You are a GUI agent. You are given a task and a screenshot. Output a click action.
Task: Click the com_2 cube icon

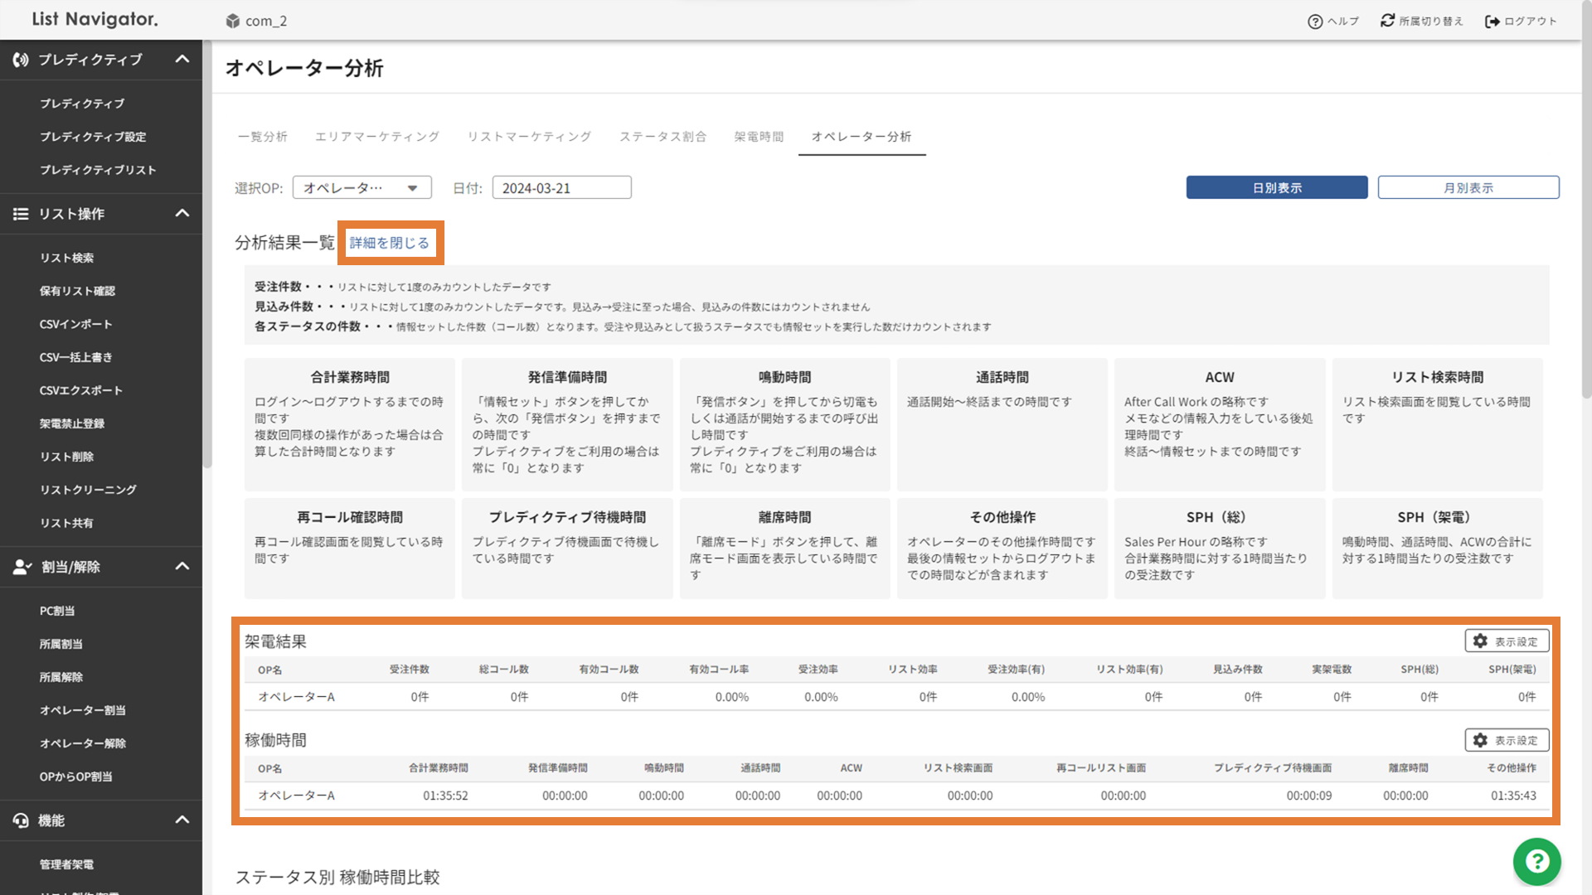(x=233, y=22)
